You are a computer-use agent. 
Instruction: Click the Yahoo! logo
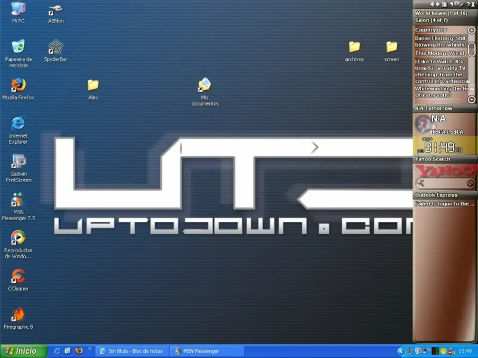tap(446, 171)
